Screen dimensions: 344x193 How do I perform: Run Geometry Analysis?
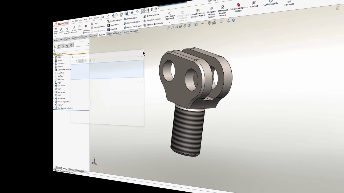98,27
